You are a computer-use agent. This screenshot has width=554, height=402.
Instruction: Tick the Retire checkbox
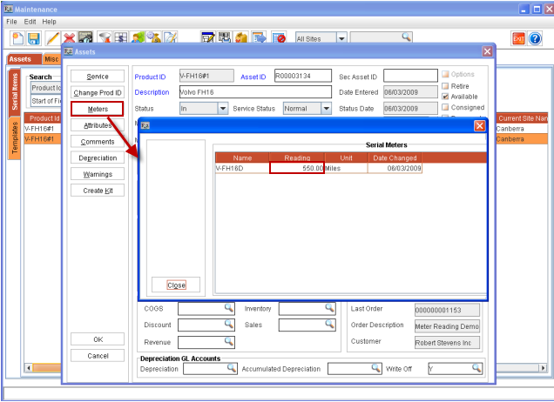(x=446, y=86)
